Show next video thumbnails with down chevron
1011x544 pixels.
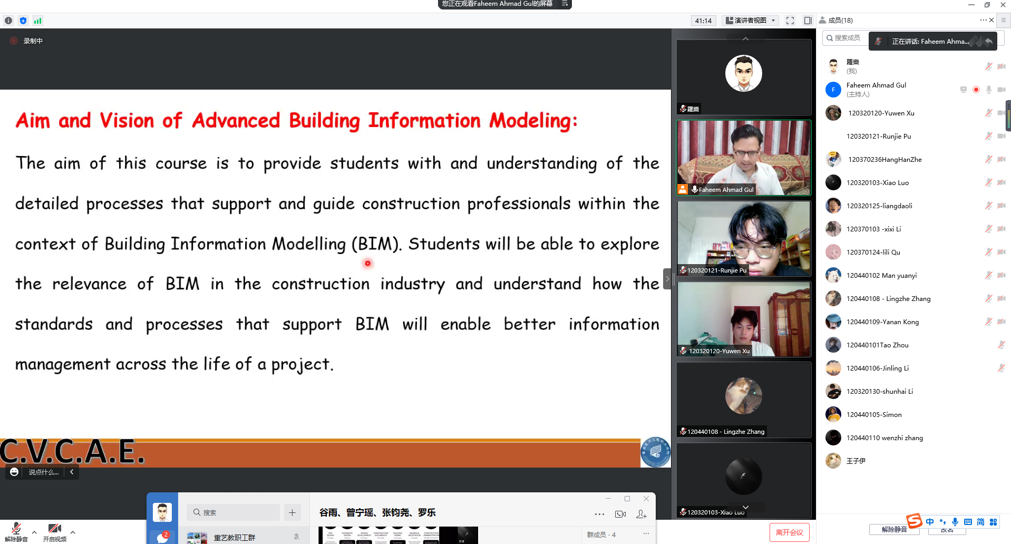tap(745, 507)
